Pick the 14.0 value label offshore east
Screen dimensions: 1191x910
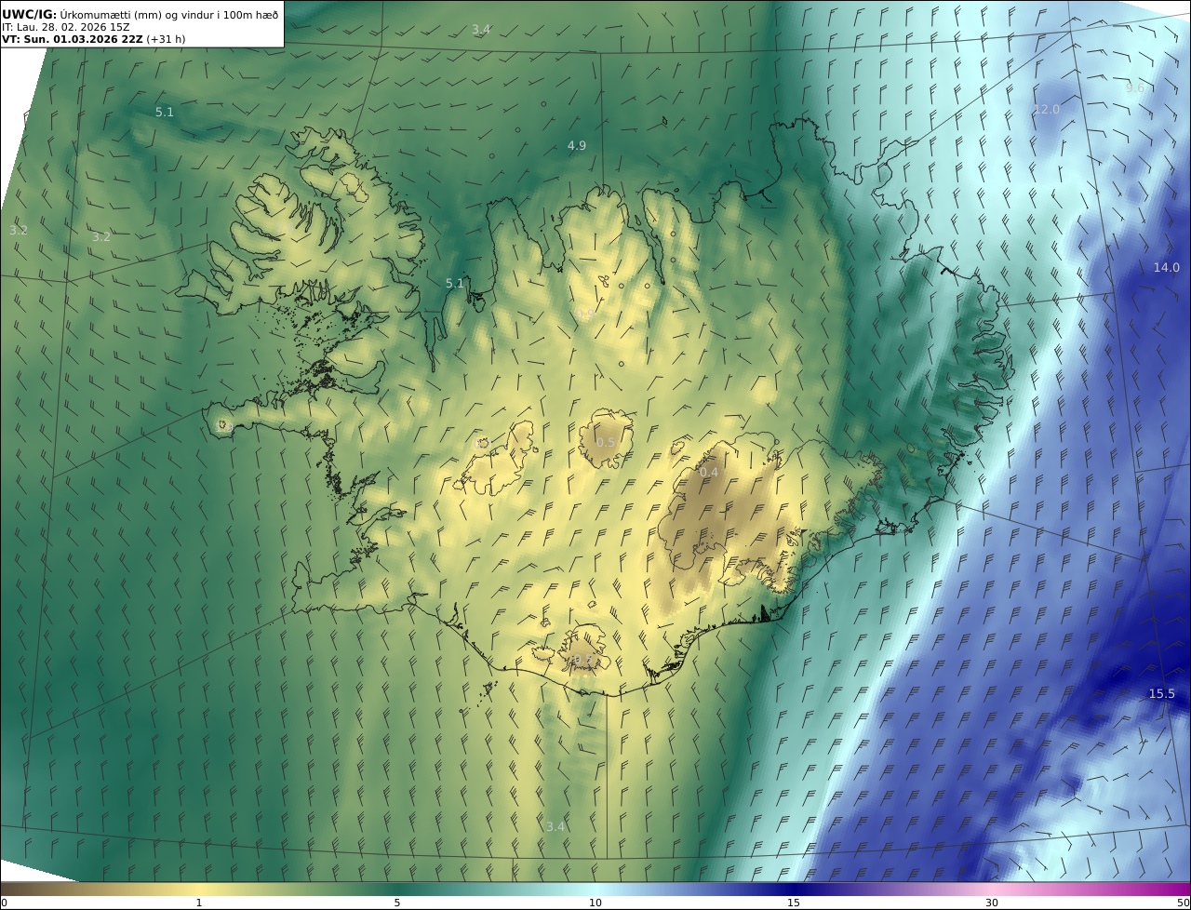1166,267
